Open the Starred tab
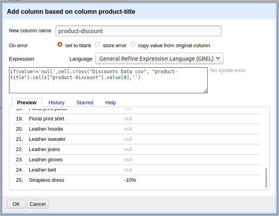This screenshot has width=279, height=216. tap(85, 102)
